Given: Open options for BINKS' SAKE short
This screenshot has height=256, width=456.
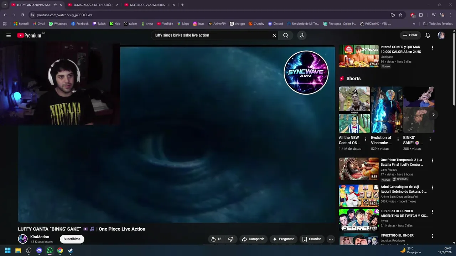Looking at the screenshot, I should 430,140.
